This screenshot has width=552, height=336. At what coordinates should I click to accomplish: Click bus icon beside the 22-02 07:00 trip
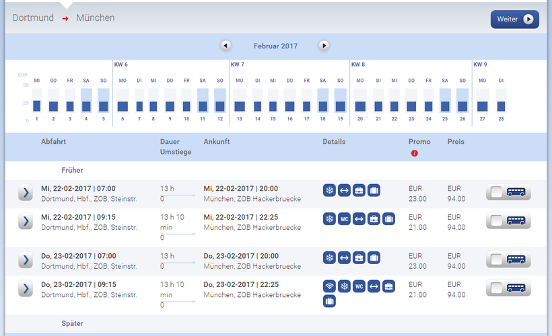(516, 193)
